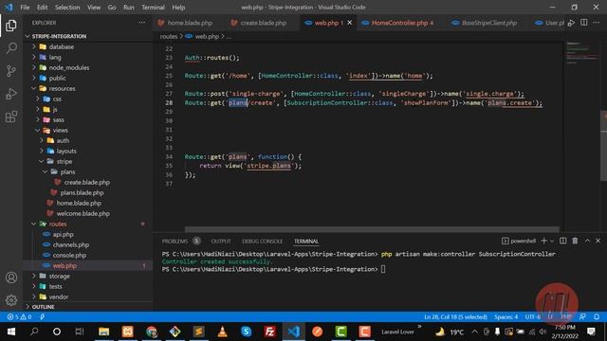Split the editor to the right
The height and width of the screenshot is (341, 607).
(x=584, y=23)
